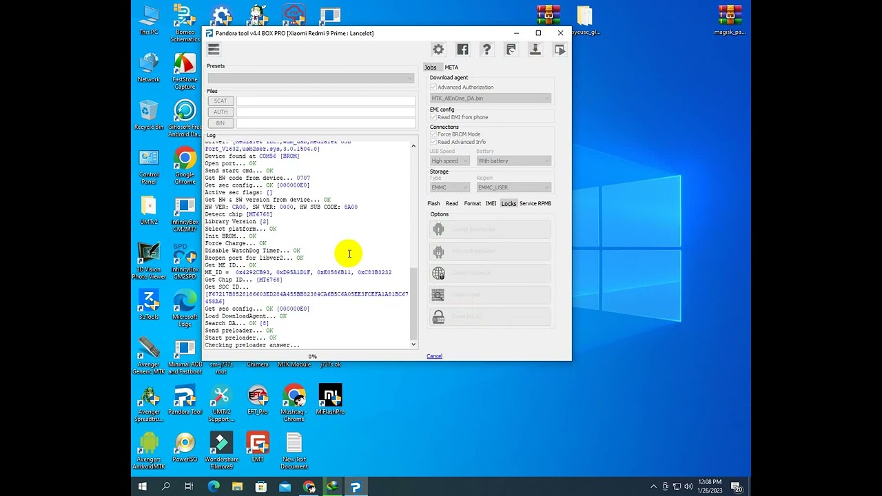Click the SCAT file path field
The image size is (882, 496).
pos(326,101)
